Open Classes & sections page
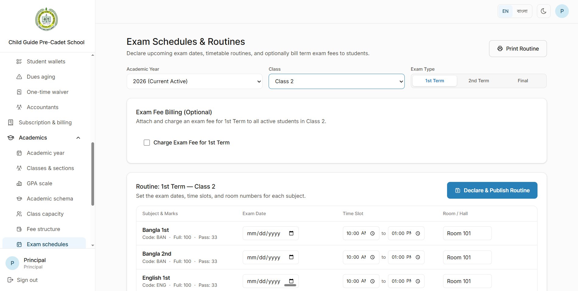 pyautogui.click(x=44, y=168)
